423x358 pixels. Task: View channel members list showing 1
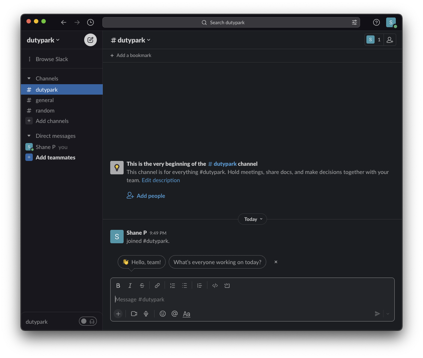[x=374, y=40]
